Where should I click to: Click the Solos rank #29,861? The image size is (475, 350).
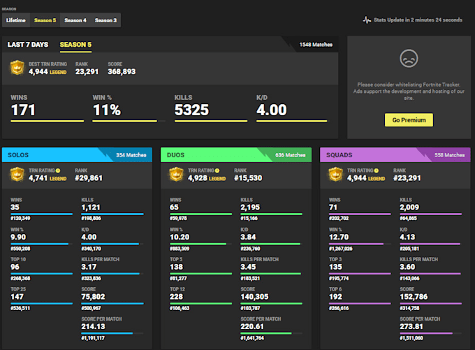[89, 178]
